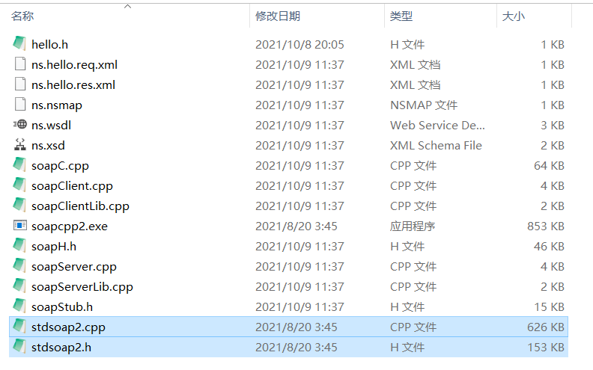Click the ns.hello.req.xml file icon
593x370 pixels.
coord(20,64)
